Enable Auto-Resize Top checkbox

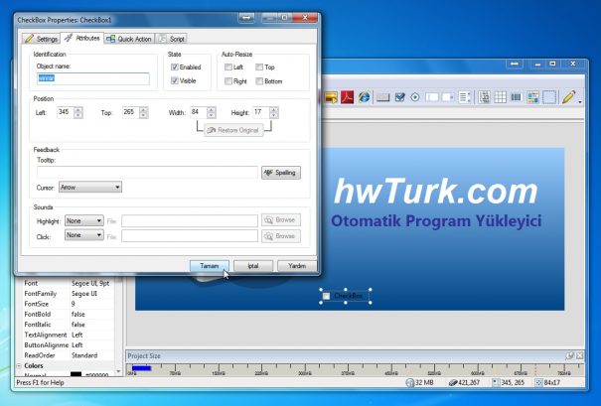point(259,68)
